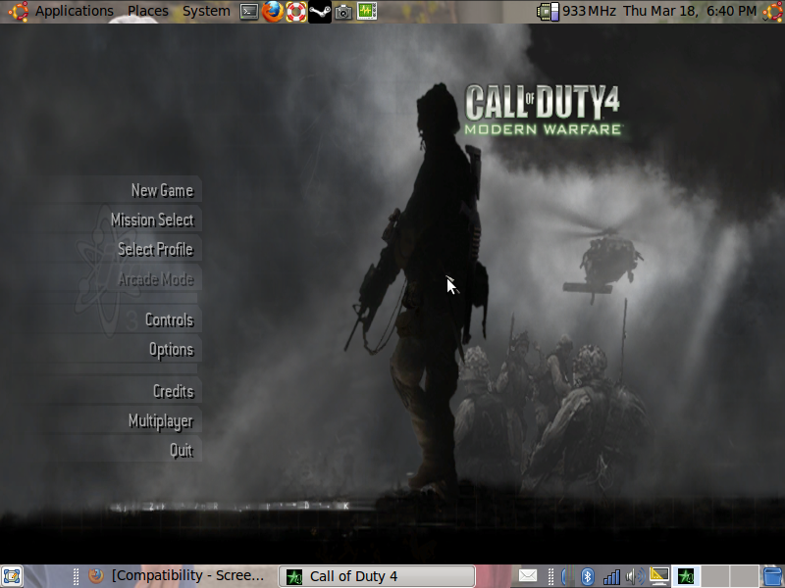This screenshot has width=785, height=588.
Task: Click the life preserver help icon
Action: [x=296, y=12]
